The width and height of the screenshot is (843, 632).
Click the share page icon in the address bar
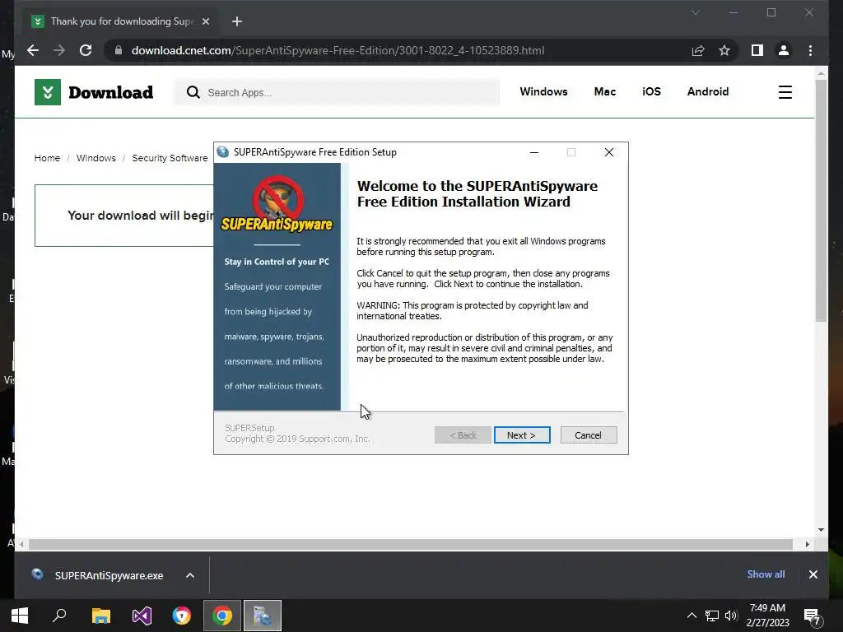(x=698, y=50)
